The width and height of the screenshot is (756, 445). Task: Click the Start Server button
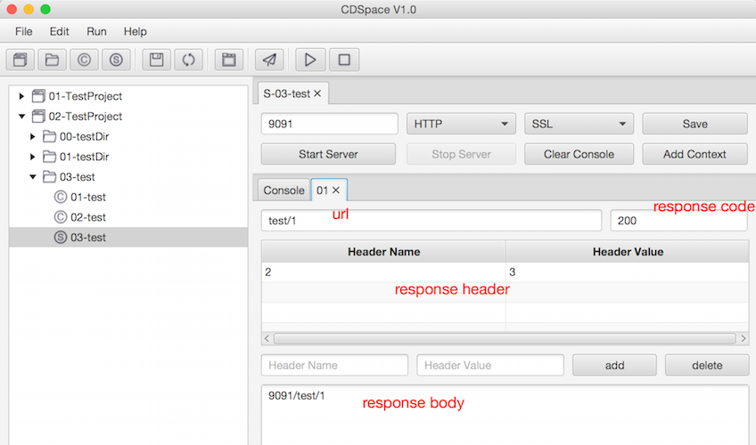[x=328, y=154]
